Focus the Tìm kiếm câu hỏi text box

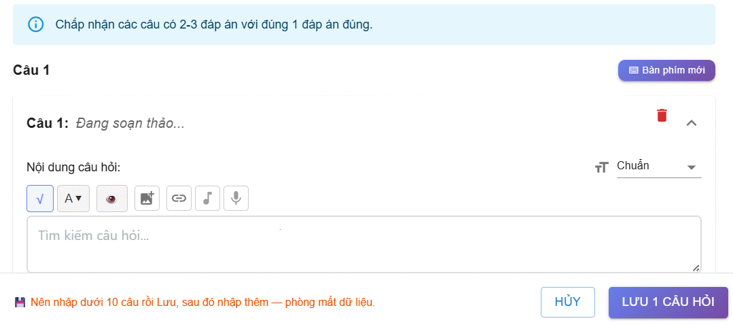pyautogui.click(x=363, y=244)
